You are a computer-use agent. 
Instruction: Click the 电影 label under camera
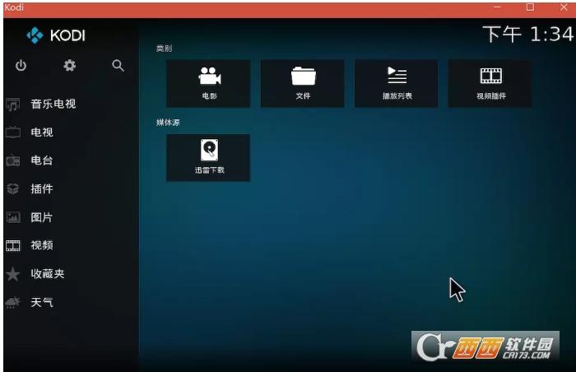(x=210, y=96)
